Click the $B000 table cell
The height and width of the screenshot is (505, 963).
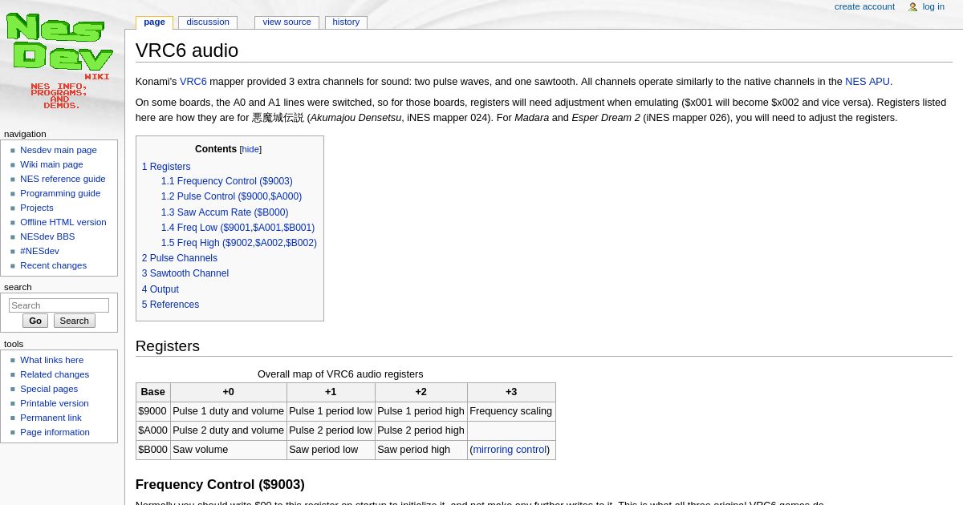pos(152,450)
